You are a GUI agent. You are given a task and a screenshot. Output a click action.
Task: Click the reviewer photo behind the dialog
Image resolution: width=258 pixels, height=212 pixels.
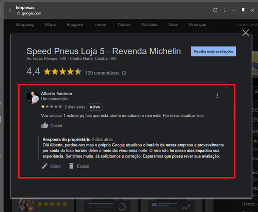point(26,205)
